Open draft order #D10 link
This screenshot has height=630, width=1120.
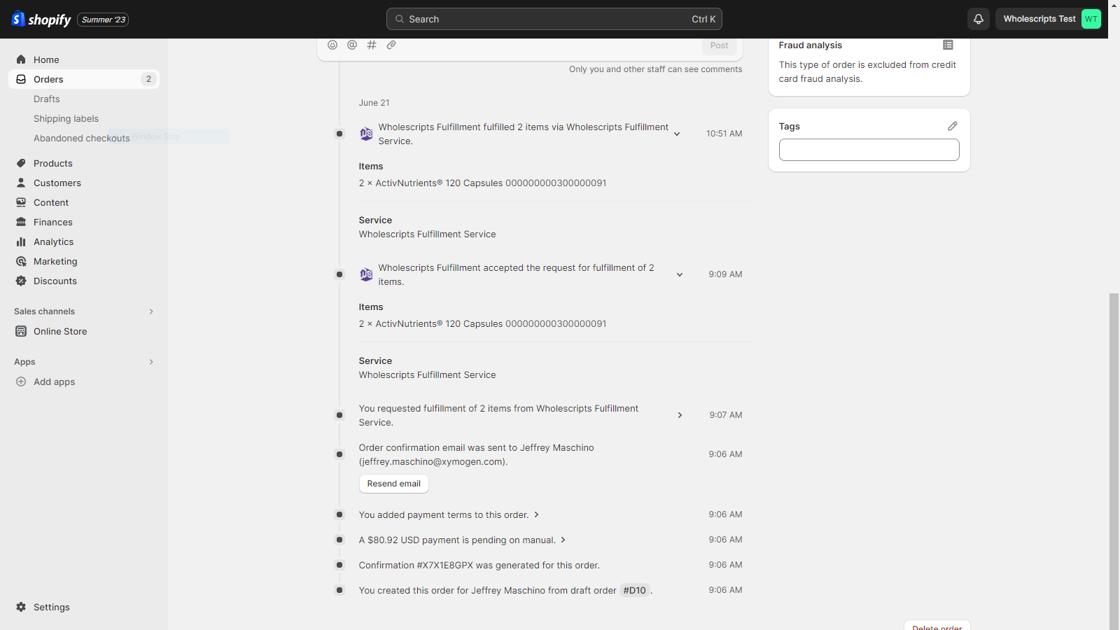coord(635,590)
